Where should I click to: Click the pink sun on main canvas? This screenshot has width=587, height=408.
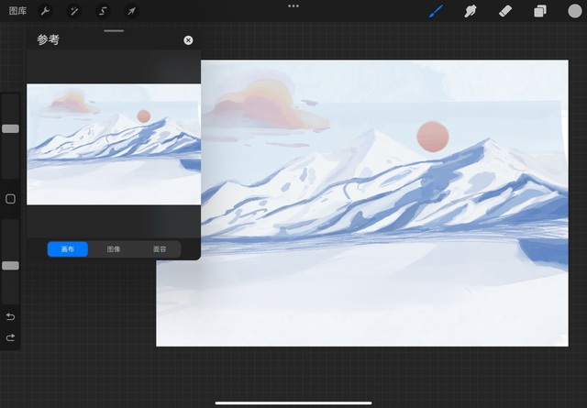pos(433,137)
